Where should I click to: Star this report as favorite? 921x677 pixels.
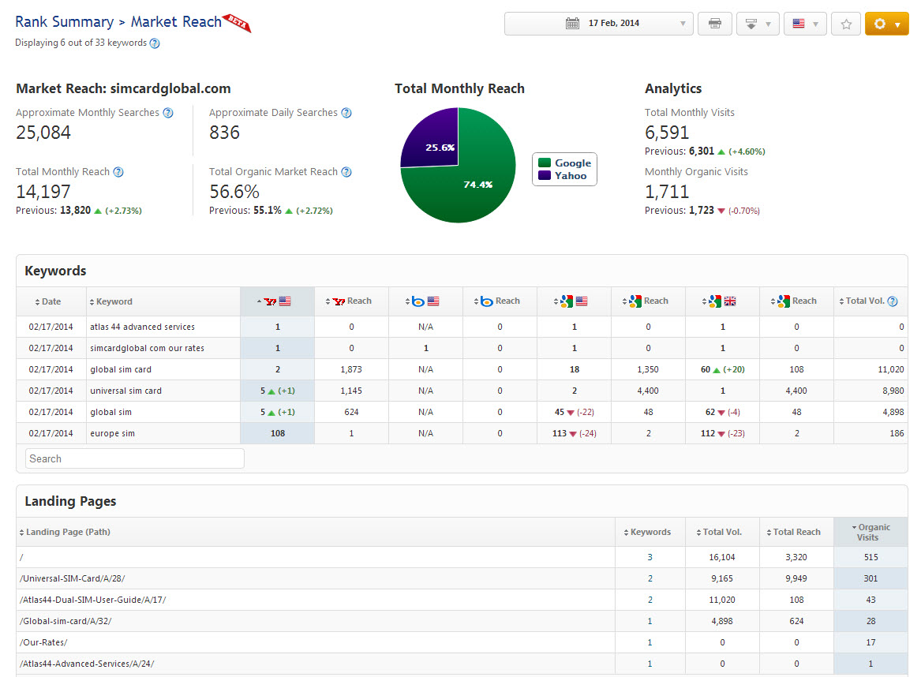pyautogui.click(x=846, y=24)
